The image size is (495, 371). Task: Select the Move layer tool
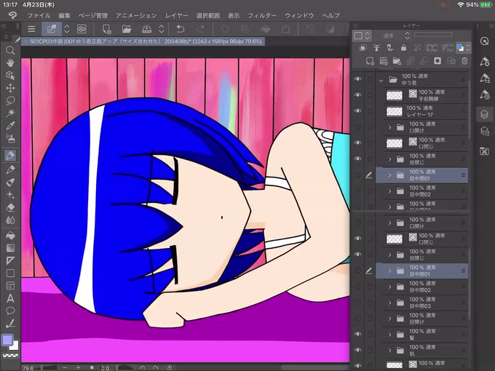pos(10,88)
